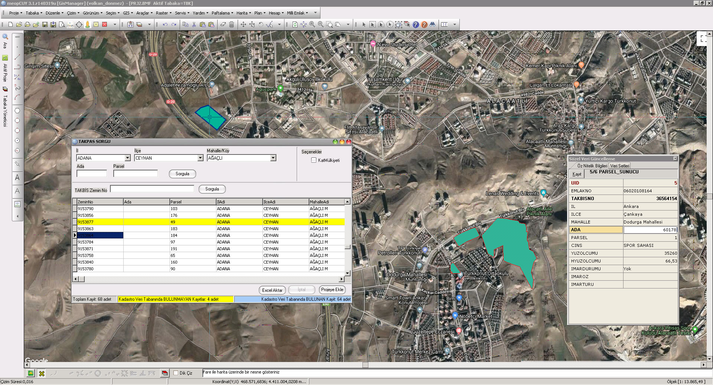Click the trash can Delete icon
This screenshot has height=385, width=713.
coord(231,25)
